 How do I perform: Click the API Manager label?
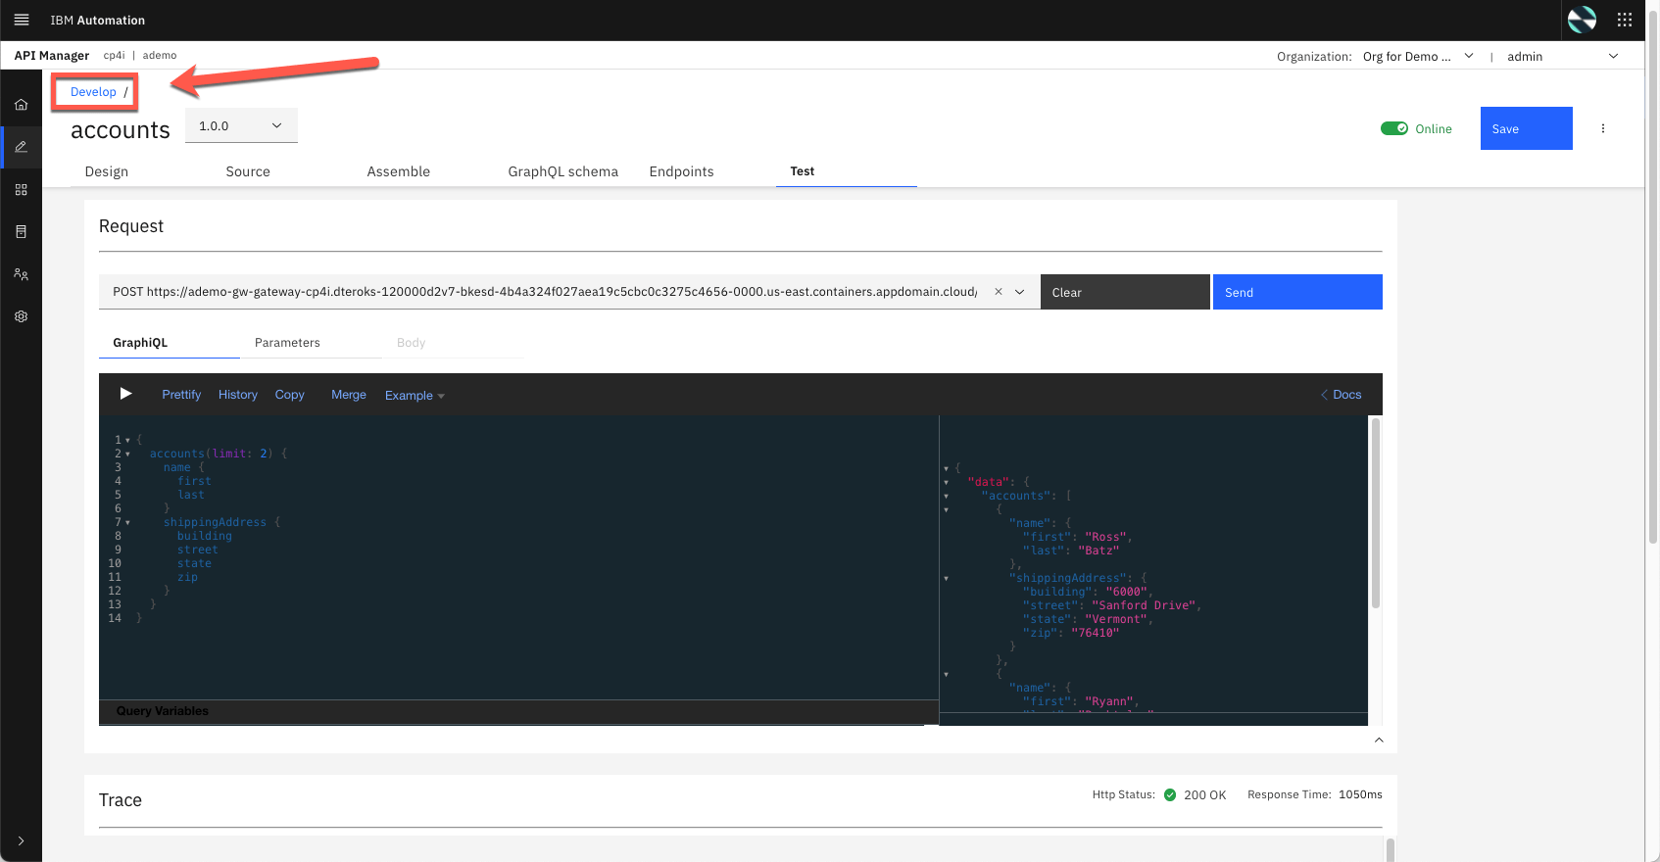point(52,56)
